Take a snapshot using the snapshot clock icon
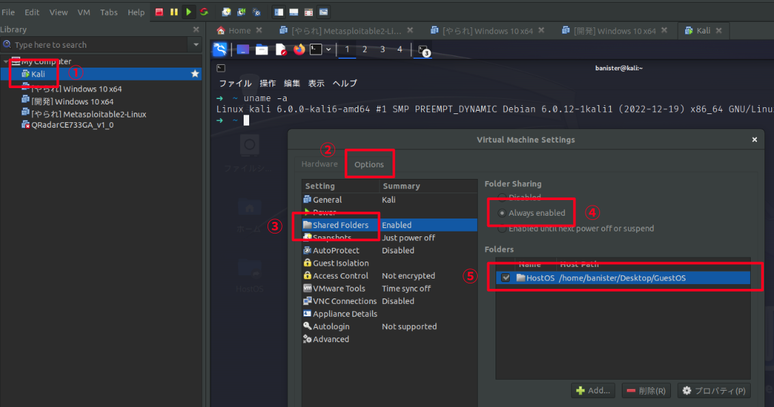The image size is (774, 407). pos(226,12)
